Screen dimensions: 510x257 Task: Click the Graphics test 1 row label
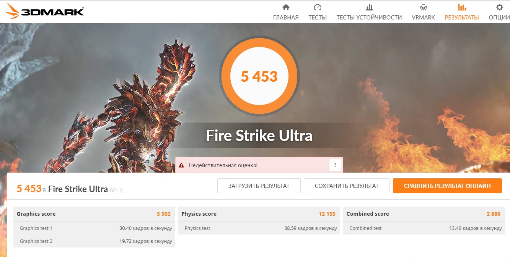click(x=36, y=228)
